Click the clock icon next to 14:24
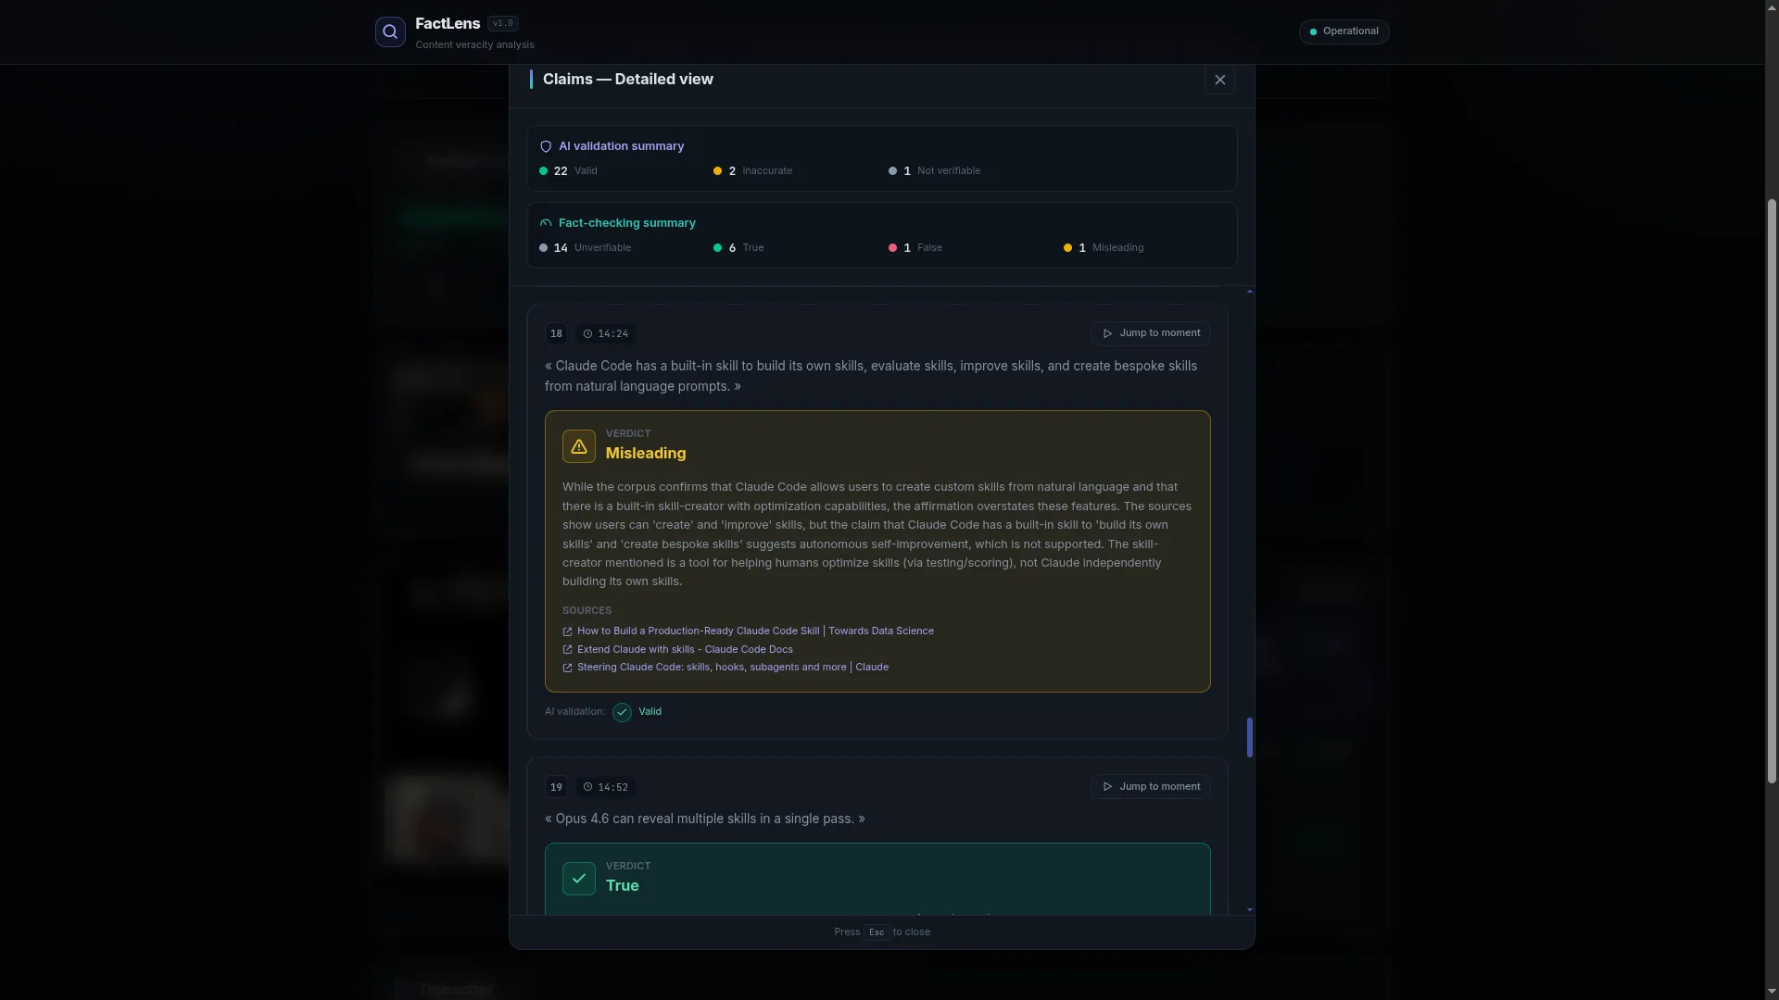Image resolution: width=1779 pixels, height=1000 pixels. click(587, 334)
